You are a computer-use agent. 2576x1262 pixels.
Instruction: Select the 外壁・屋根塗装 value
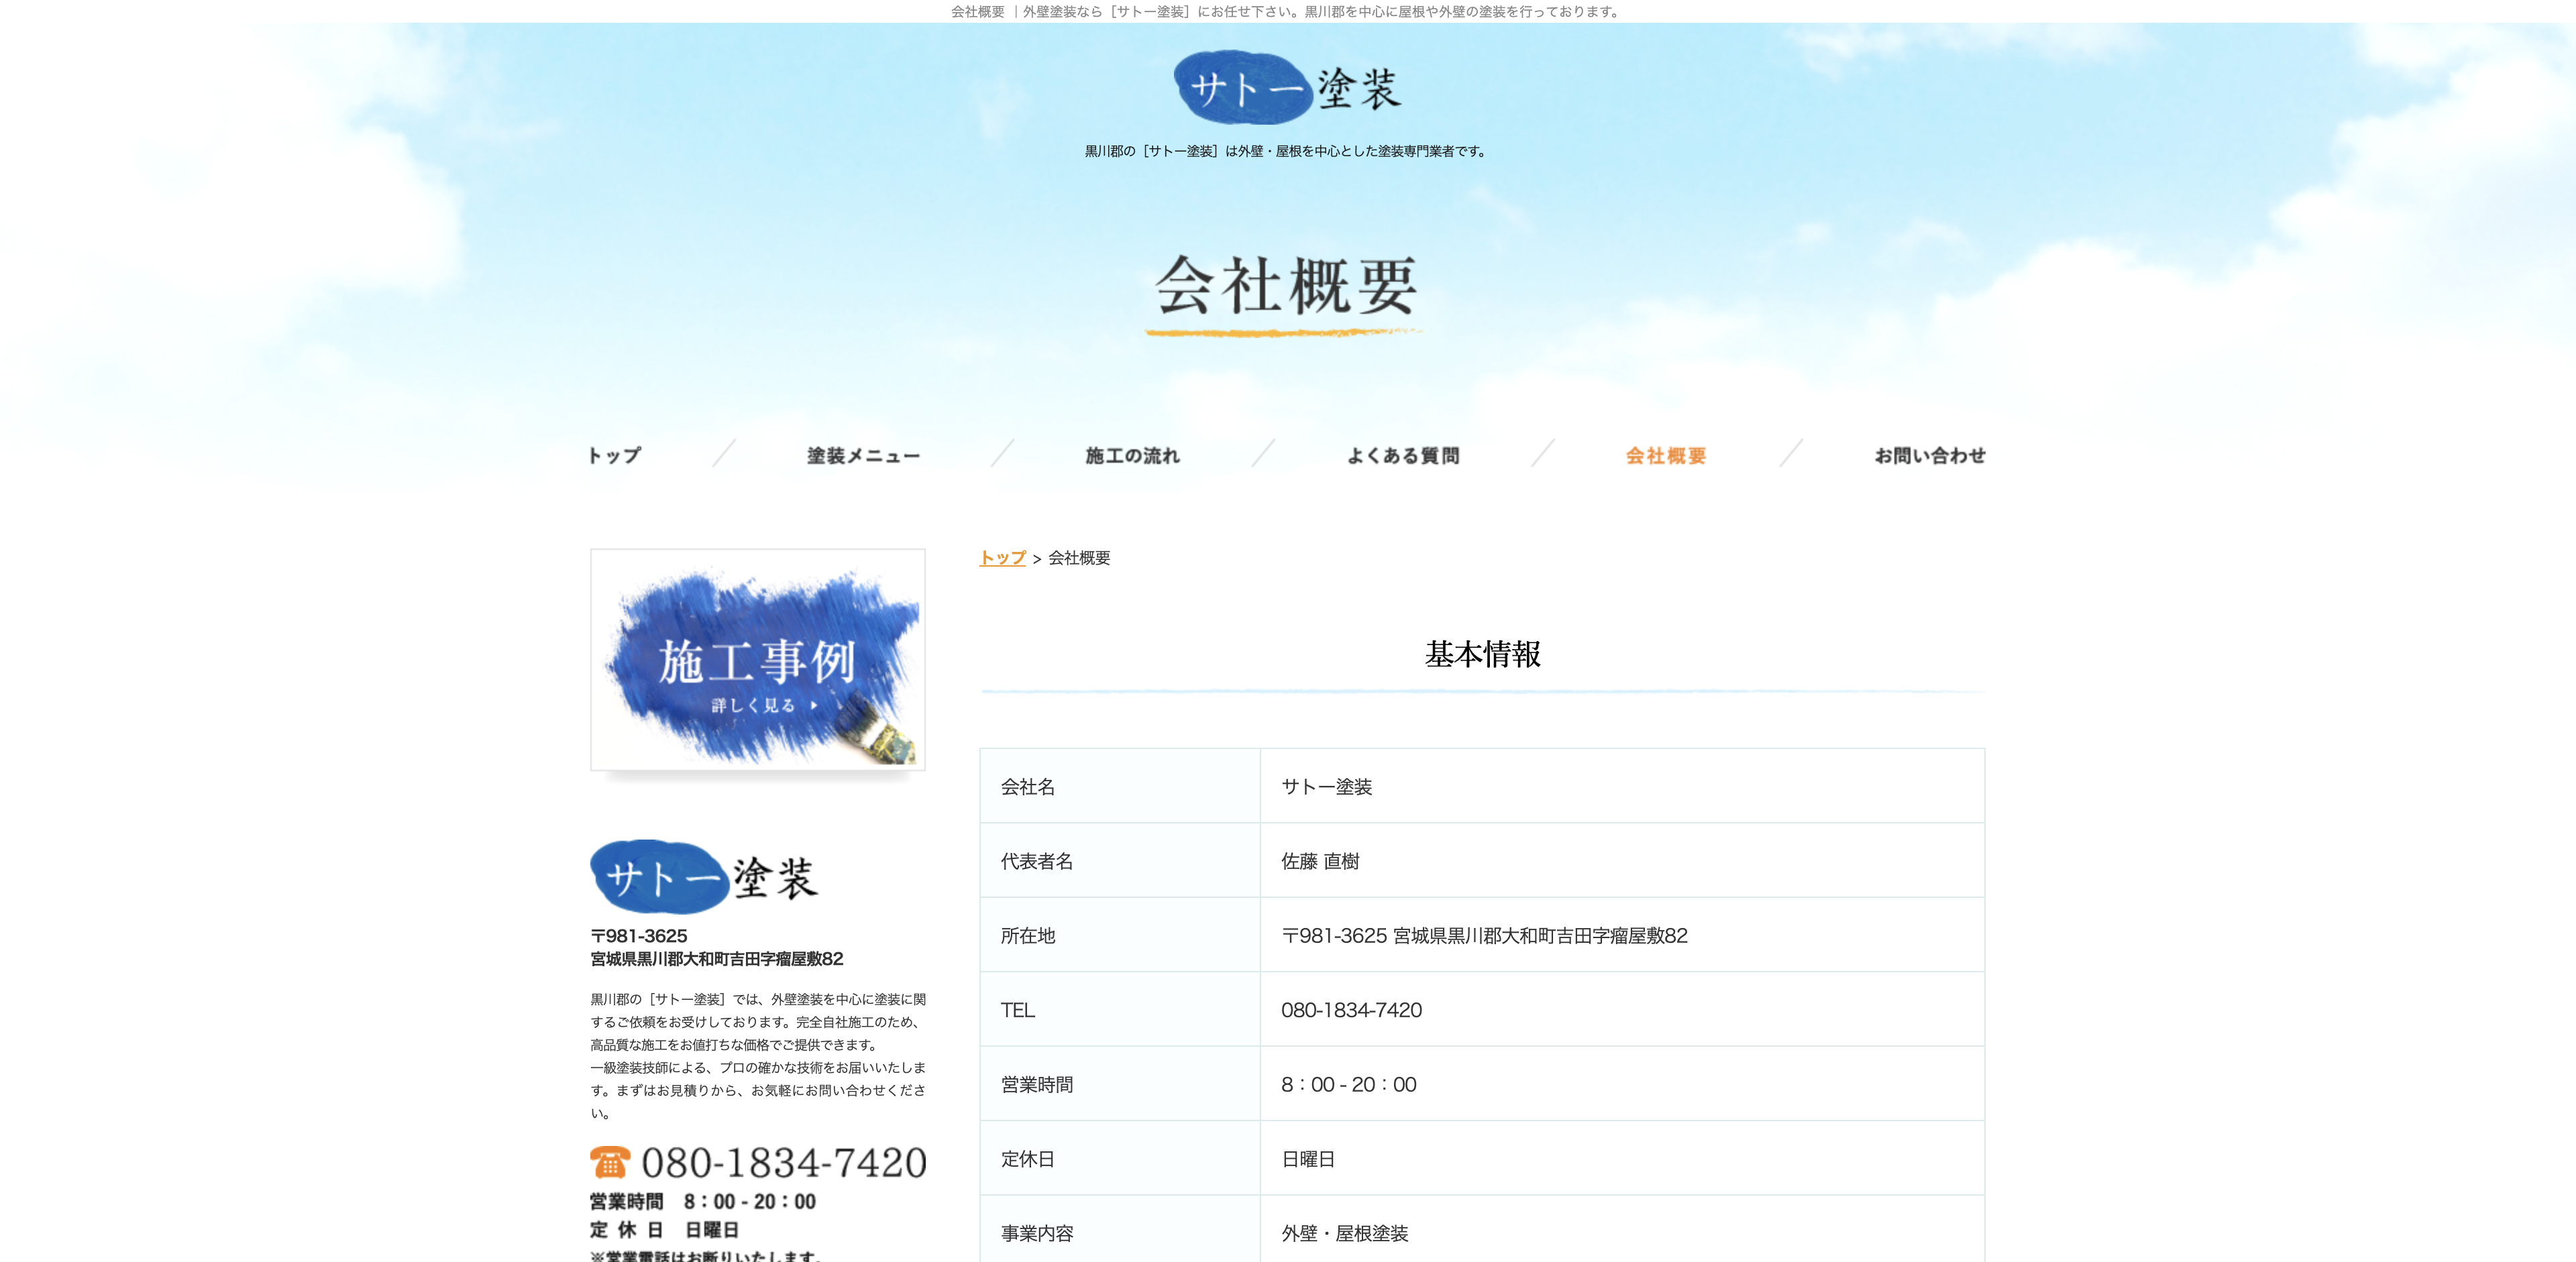1345,1233
